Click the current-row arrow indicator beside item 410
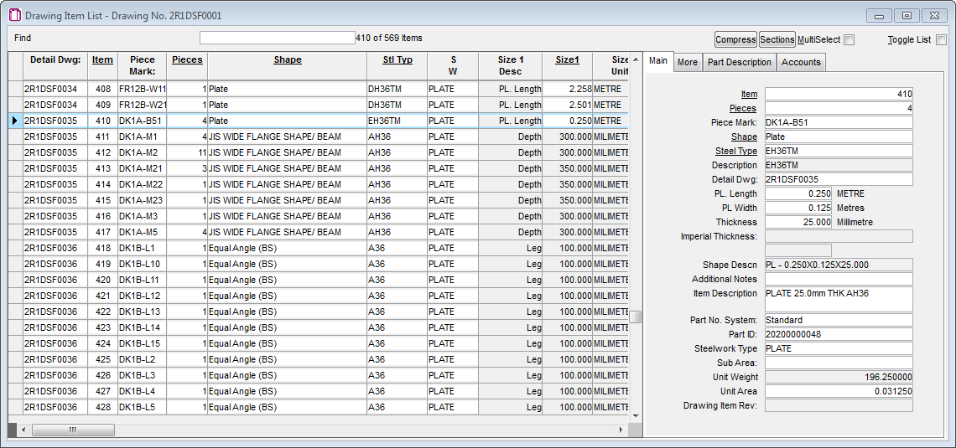Viewport: 956px width, 448px height. point(14,121)
